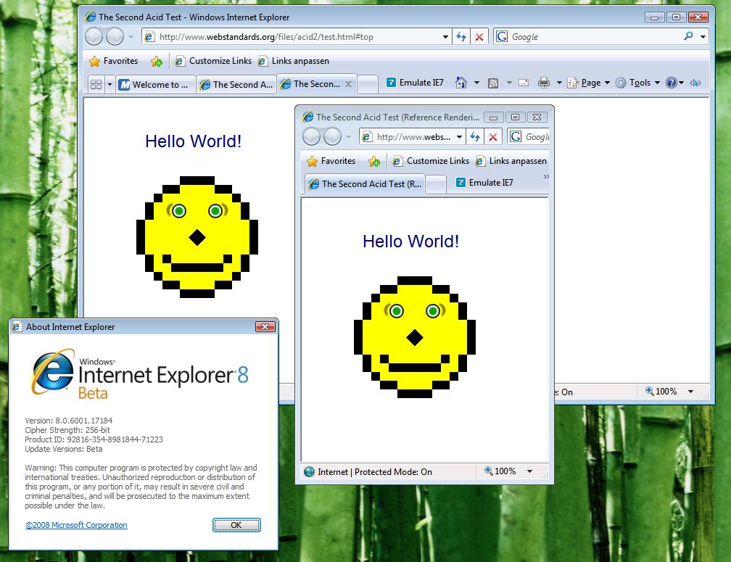Screen dimensions: 731x562
Task: Close the About Internet Explorer dialog
Action: [265, 326]
